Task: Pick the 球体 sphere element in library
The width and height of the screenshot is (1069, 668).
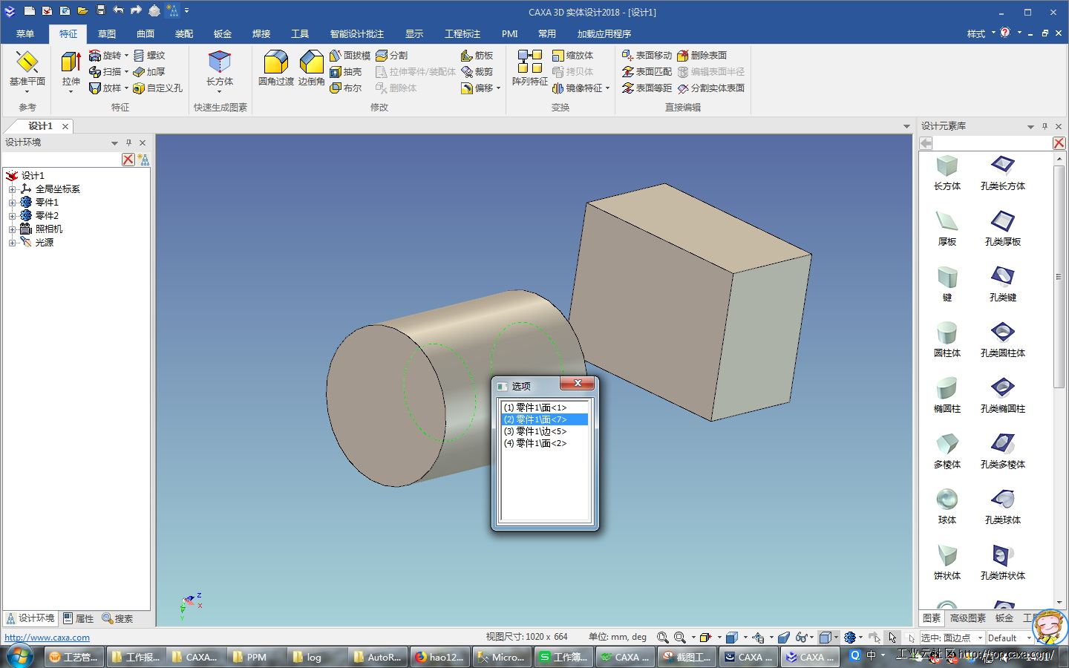Action: point(947,506)
